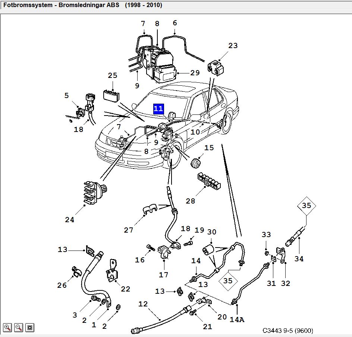Select part number 24 bracket label
This screenshot has height=337, width=352.
[x=70, y=220]
